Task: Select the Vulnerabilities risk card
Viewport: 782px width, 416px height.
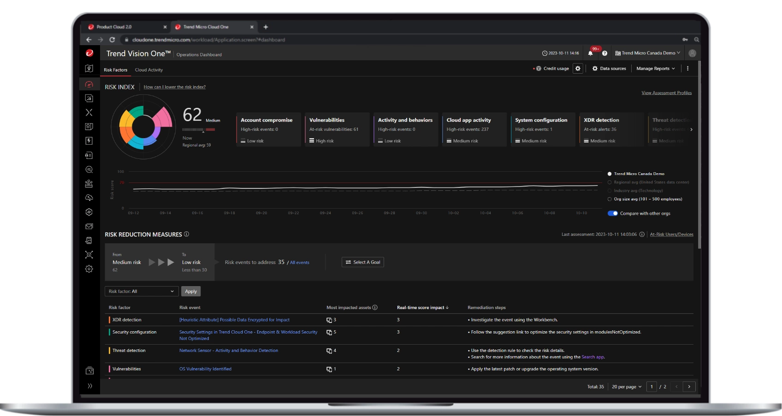Action: coord(337,129)
